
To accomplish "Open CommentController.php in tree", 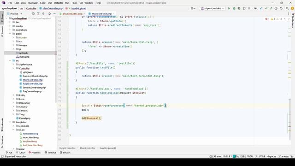I will pos(35,76).
